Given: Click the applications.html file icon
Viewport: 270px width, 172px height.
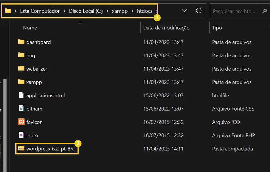Looking at the screenshot, I should pyautogui.click(x=21, y=95).
